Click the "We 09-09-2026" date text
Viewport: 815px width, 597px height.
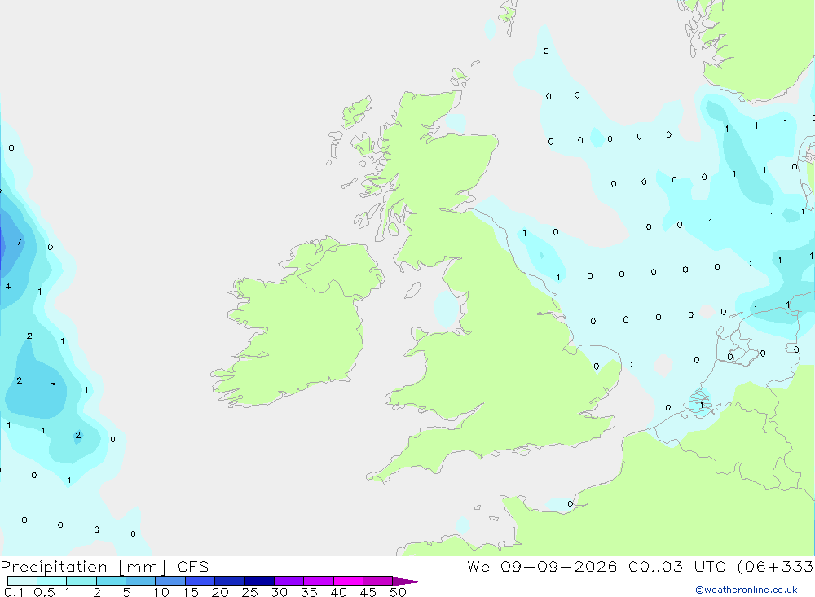tap(542, 567)
